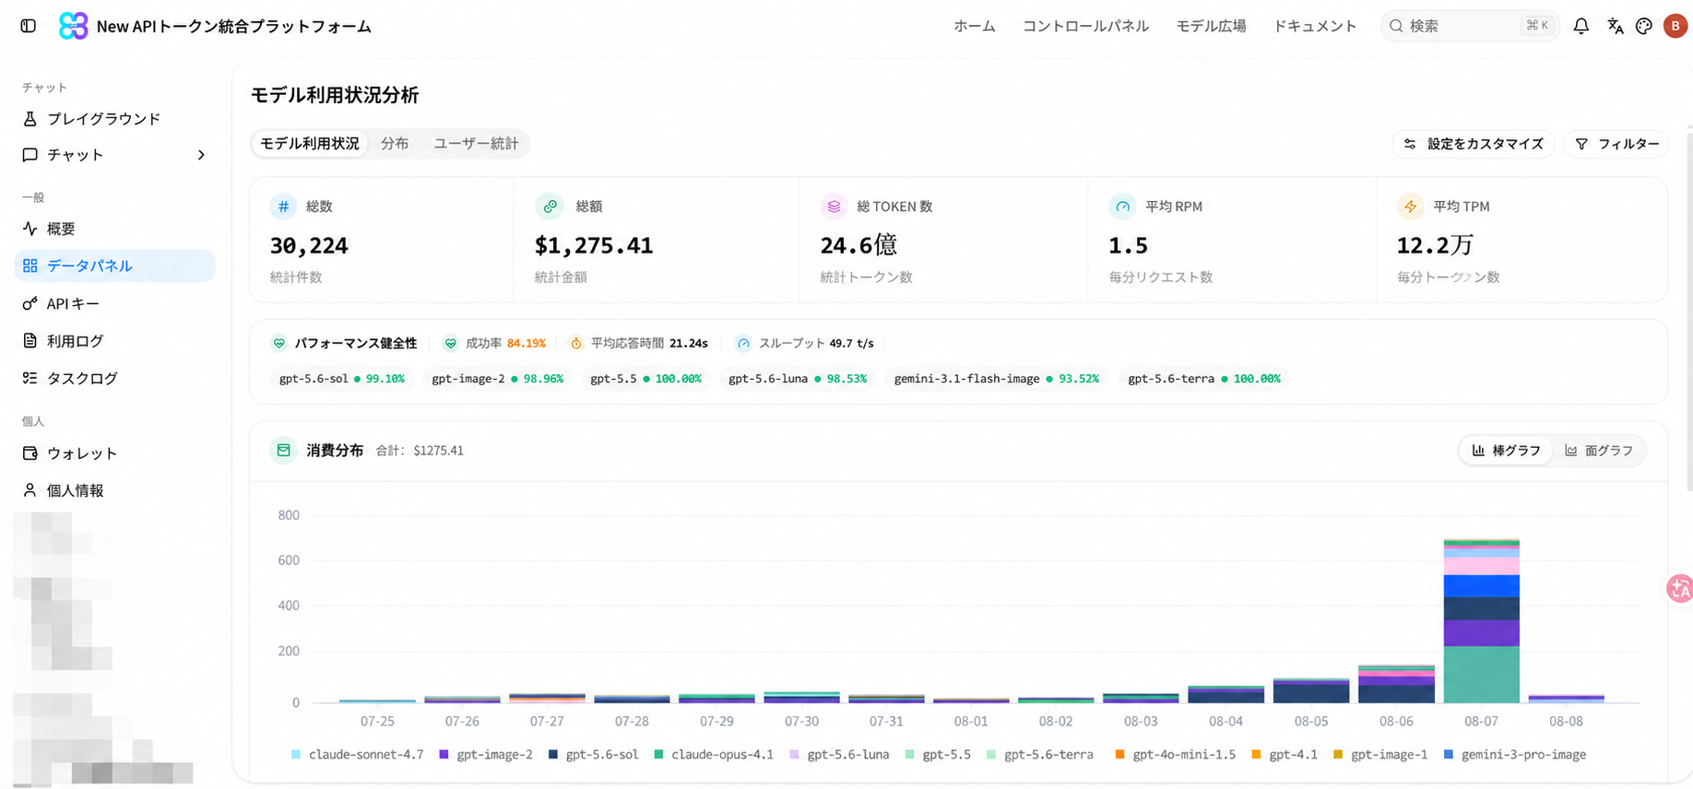Select the 分布 tab
This screenshot has height=789, width=1693.
395,144
